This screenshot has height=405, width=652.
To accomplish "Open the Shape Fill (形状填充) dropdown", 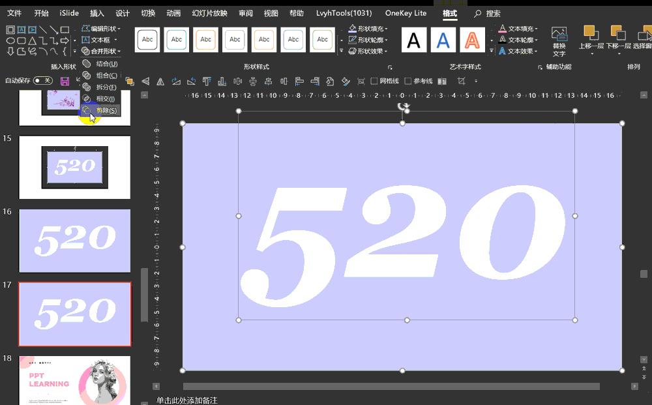I will coord(368,29).
